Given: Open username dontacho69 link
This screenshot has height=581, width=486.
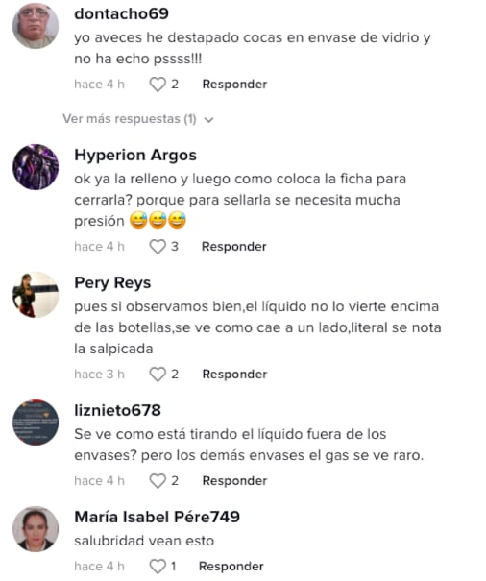Looking at the screenshot, I should click(x=122, y=14).
